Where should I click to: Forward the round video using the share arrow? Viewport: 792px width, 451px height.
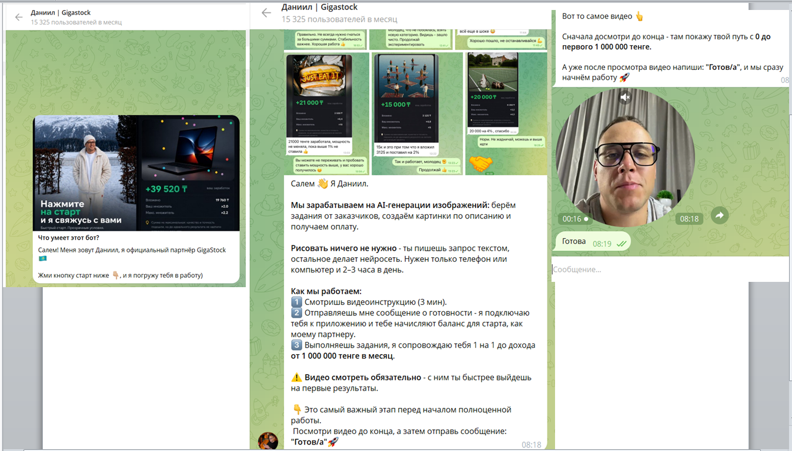pyautogui.click(x=719, y=216)
